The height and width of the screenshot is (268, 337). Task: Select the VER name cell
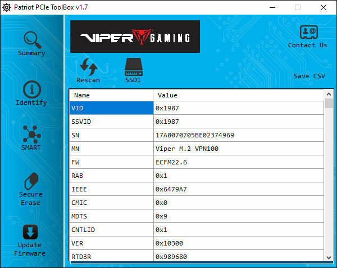pyautogui.click(x=112, y=243)
